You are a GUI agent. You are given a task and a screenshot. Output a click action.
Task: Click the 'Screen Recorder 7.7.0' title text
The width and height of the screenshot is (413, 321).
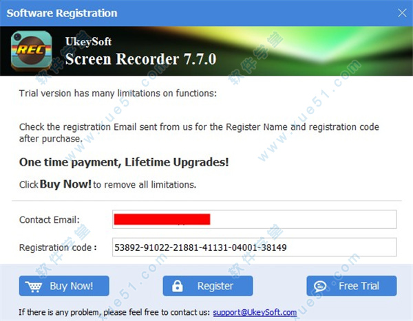140,58
